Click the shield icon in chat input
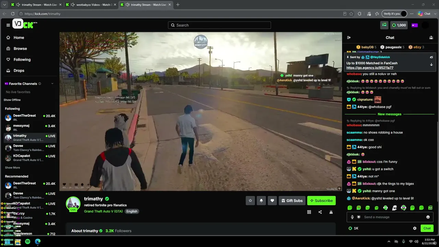The height and width of the screenshot is (247, 439). pyautogui.click(x=359, y=217)
